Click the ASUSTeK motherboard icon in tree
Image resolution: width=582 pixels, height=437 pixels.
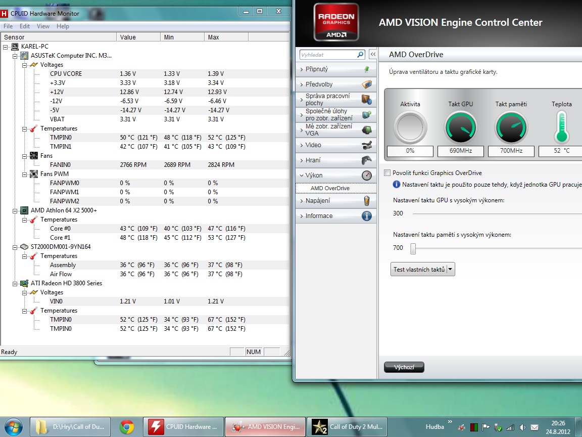point(24,56)
